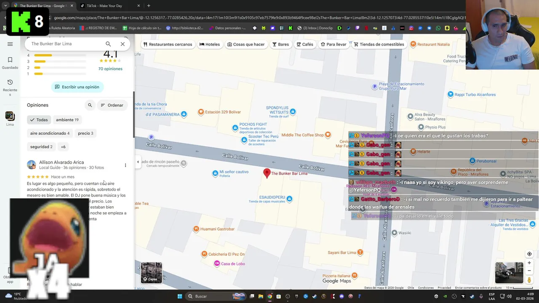Click the ESAUDIOPERU shop marker

click(289, 199)
